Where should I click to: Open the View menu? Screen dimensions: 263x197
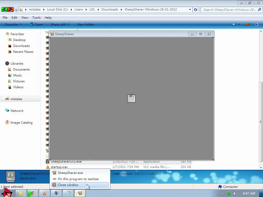pos(25,18)
